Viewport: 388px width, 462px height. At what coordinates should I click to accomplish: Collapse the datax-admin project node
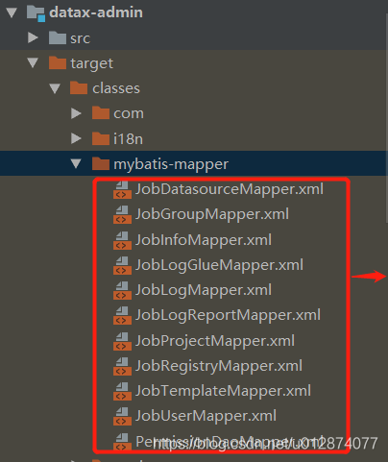pyautogui.click(x=12, y=12)
